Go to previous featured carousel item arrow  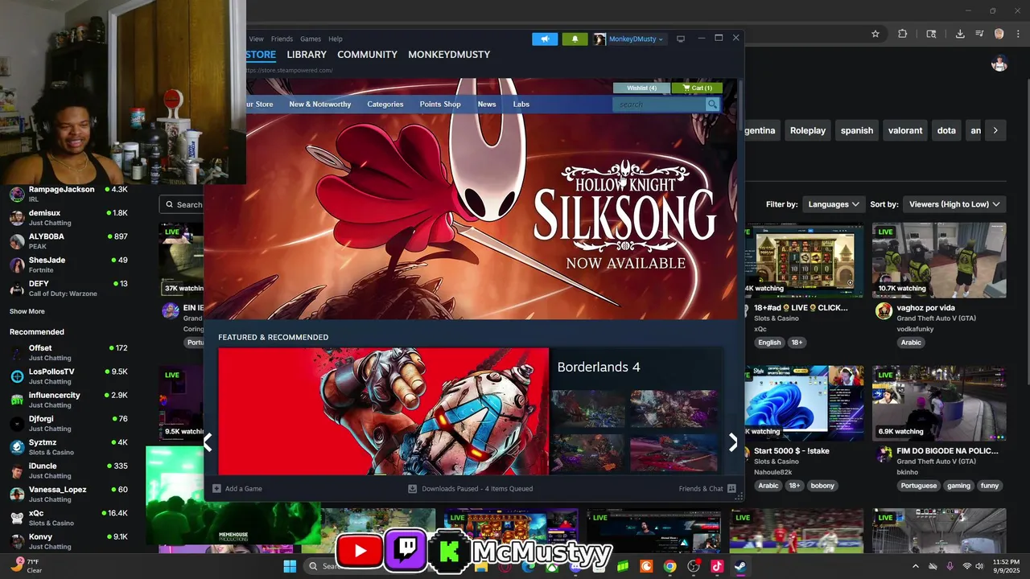coord(208,441)
